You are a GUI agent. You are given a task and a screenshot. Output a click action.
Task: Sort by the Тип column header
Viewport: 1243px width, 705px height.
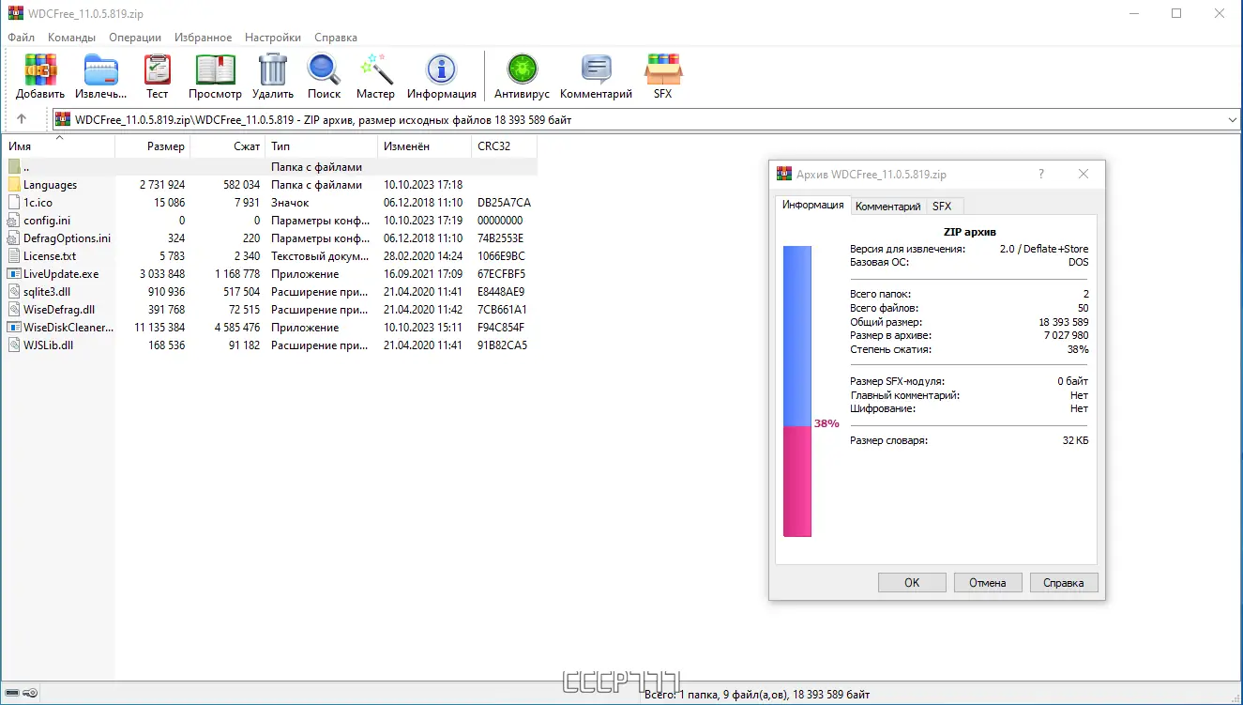(x=322, y=146)
